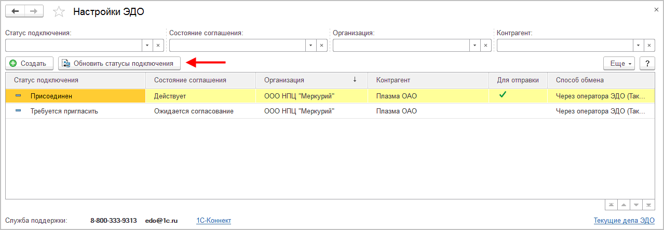Open the 1С-Коннект link
Image resolution: width=664 pixels, height=230 pixels.
point(213,221)
